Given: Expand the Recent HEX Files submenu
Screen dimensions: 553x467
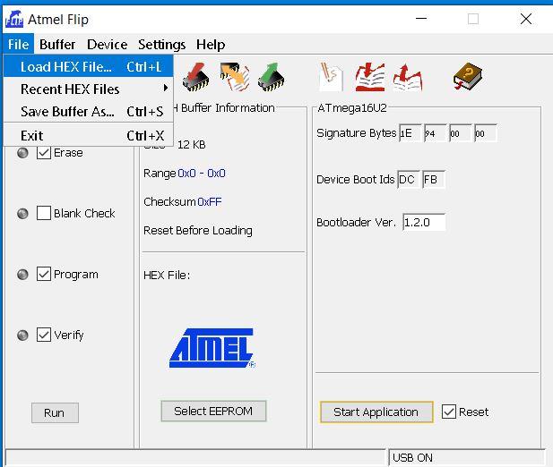Looking at the screenshot, I should (x=88, y=89).
